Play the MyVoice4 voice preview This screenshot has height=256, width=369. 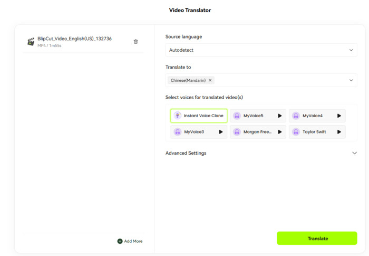[339, 116]
